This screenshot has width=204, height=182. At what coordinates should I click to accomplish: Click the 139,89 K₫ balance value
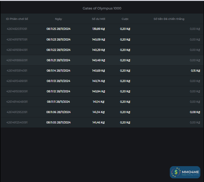[x=98, y=29]
